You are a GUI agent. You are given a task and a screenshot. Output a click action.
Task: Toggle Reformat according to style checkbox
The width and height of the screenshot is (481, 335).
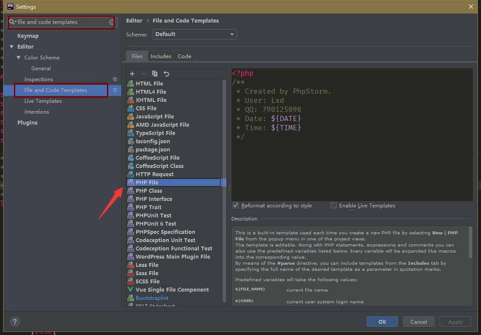coord(236,205)
